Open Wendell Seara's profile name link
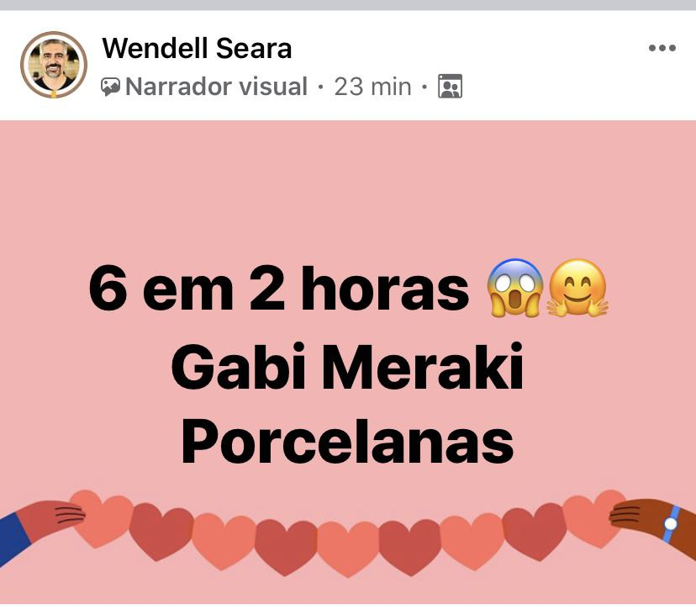The width and height of the screenshot is (696, 610). click(197, 48)
